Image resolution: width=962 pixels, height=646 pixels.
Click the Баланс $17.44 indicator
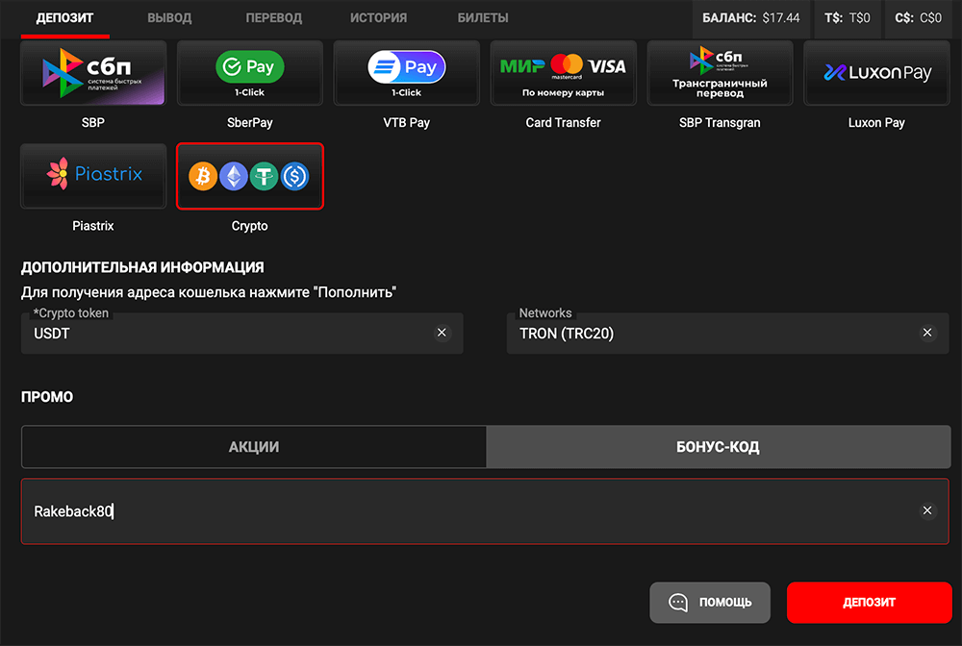751,18
